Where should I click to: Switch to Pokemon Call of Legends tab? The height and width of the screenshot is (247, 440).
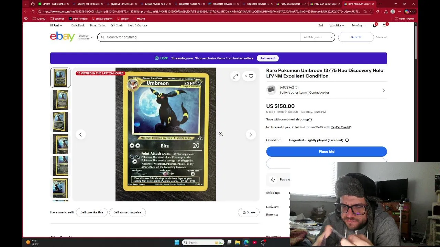tap(325, 4)
